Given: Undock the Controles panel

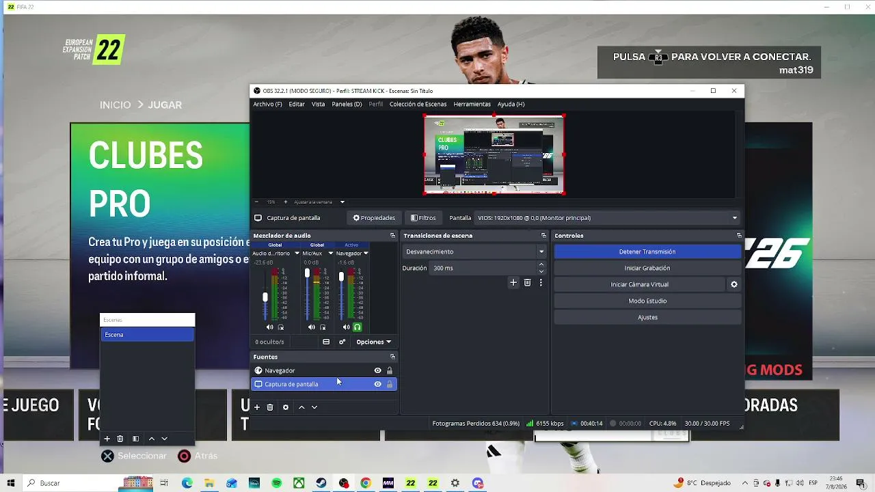Looking at the screenshot, I should tap(739, 236).
